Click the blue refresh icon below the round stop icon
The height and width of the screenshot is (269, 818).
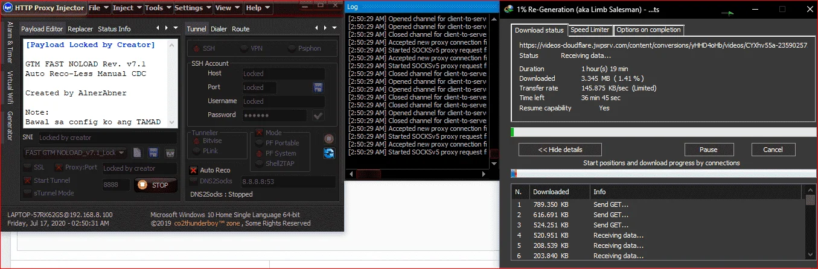click(x=329, y=153)
